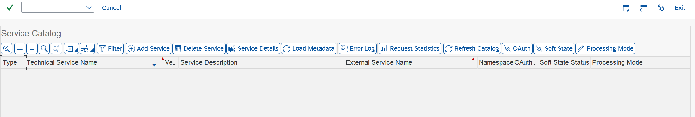The height and width of the screenshot is (117, 695).
Task: Click the create new session window icon
Action: [x=626, y=8]
